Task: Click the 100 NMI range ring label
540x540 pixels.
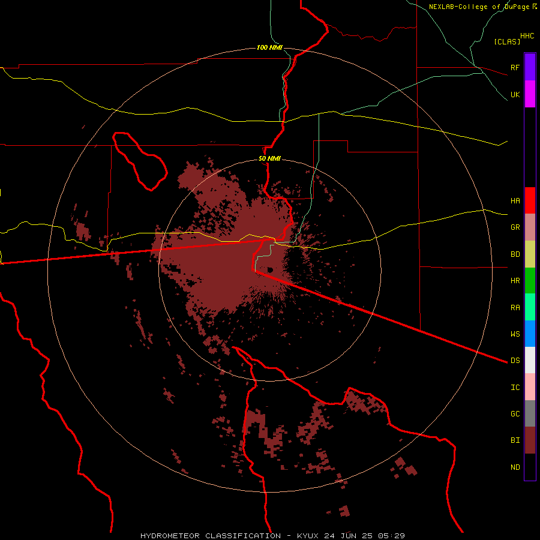Action: point(269,47)
